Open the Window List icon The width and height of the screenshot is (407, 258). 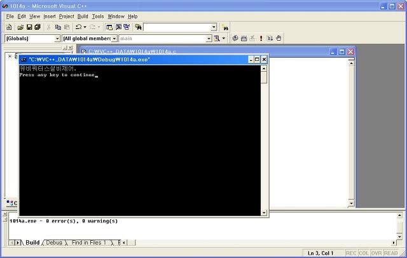click(127, 27)
